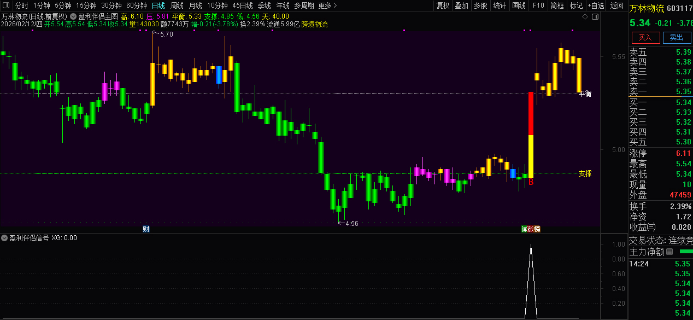Screen dimensions: 693x320
Task: Click the 卖二 price 5.36 row
Action: tap(660, 82)
